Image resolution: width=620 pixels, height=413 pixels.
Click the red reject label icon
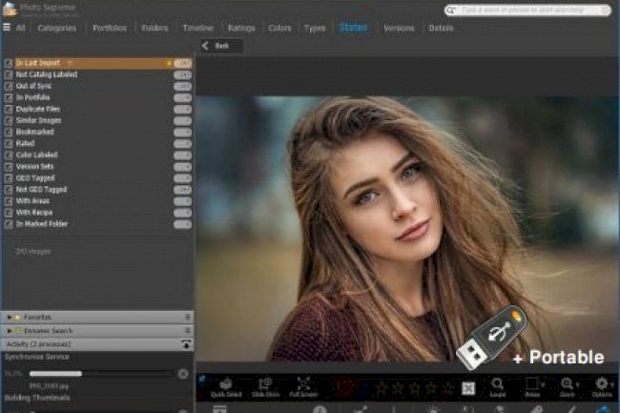[x=344, y=387]
